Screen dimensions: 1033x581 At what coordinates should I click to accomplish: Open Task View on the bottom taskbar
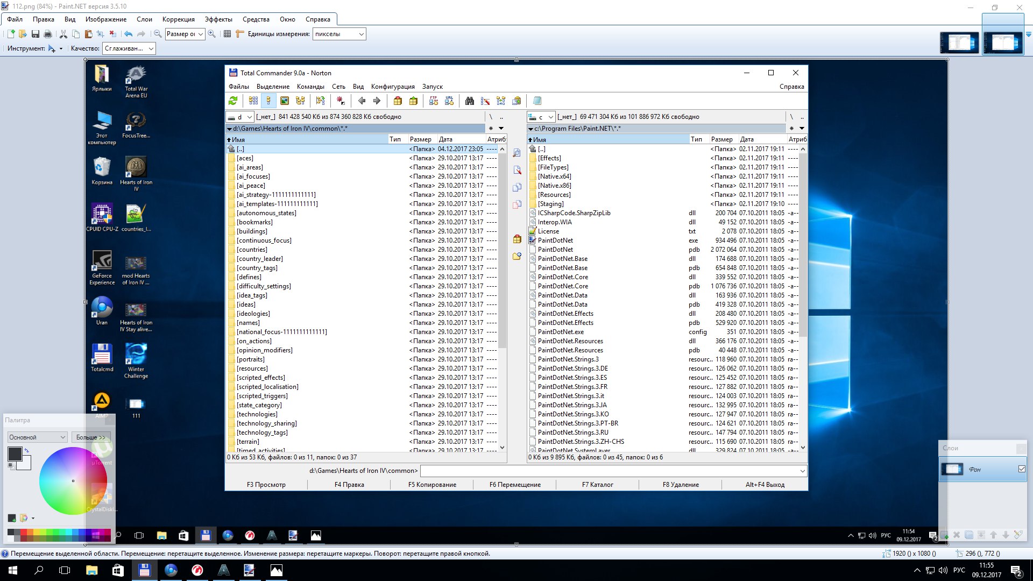point(65,570)
